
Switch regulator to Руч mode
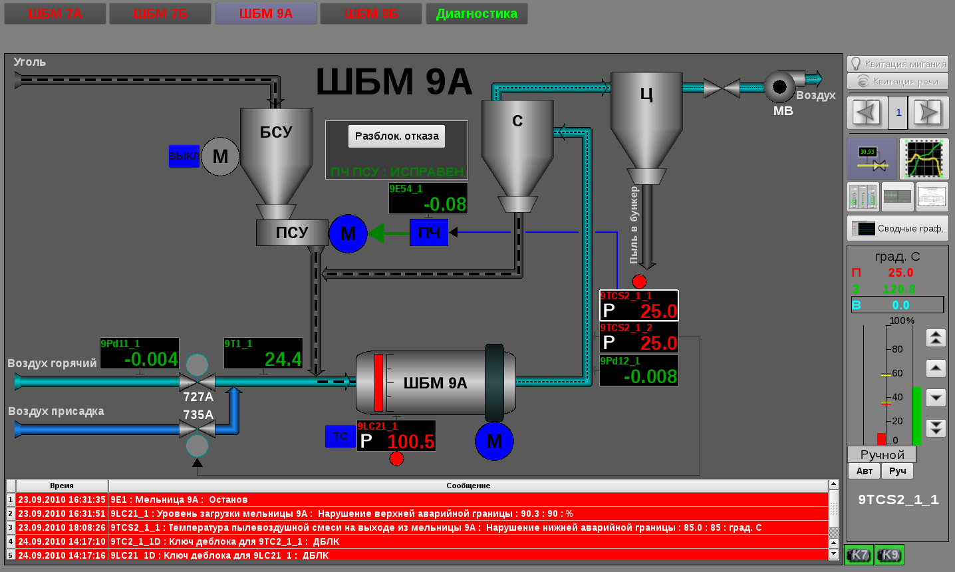[x=897, y=471]
